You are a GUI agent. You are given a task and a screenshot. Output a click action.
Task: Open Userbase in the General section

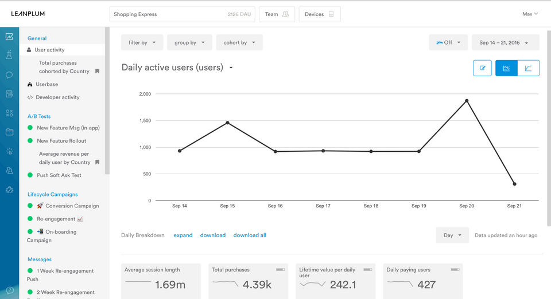click(46, 84)
